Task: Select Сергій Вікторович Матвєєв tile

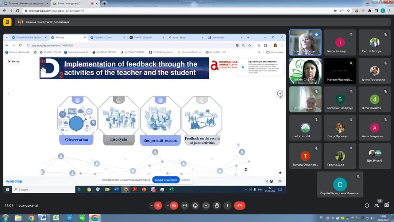Action: pos(340,184)
